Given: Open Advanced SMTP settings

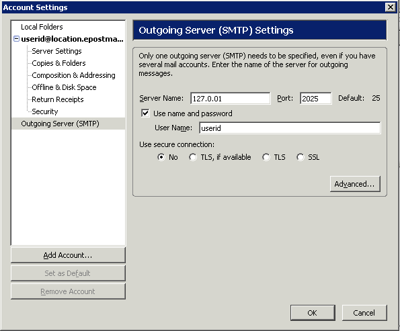Looking at the screenshot, I should (355, 184).
